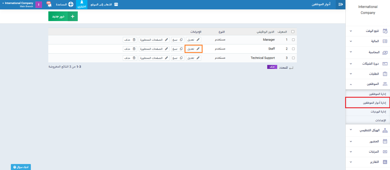Click the الموظفين people icon
Viewport: 390px width, 170px height.
385,84
